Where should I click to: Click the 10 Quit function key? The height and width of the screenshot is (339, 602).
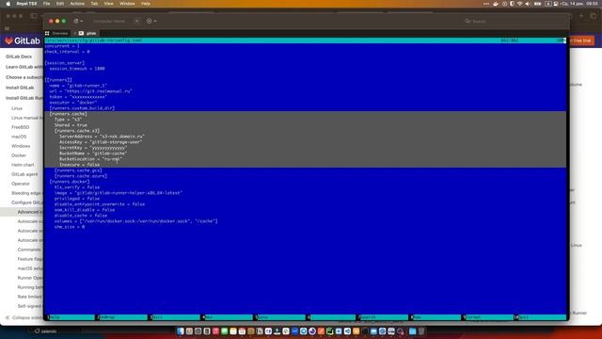click(x=541, y=317)
